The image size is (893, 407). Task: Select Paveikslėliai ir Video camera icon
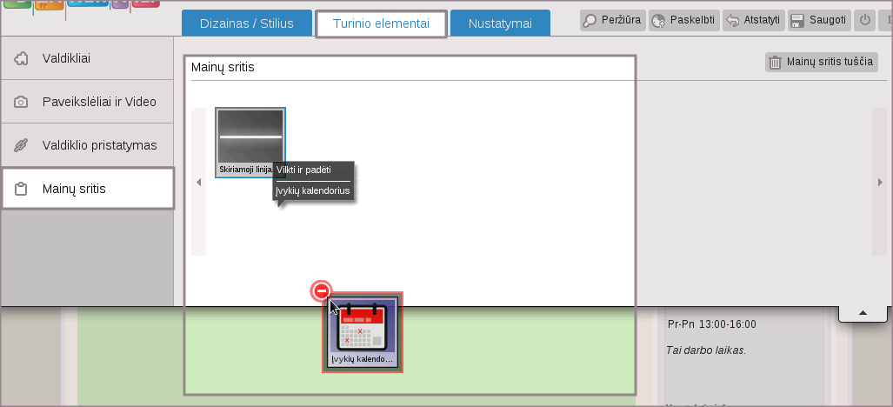[x=22, y=102]
